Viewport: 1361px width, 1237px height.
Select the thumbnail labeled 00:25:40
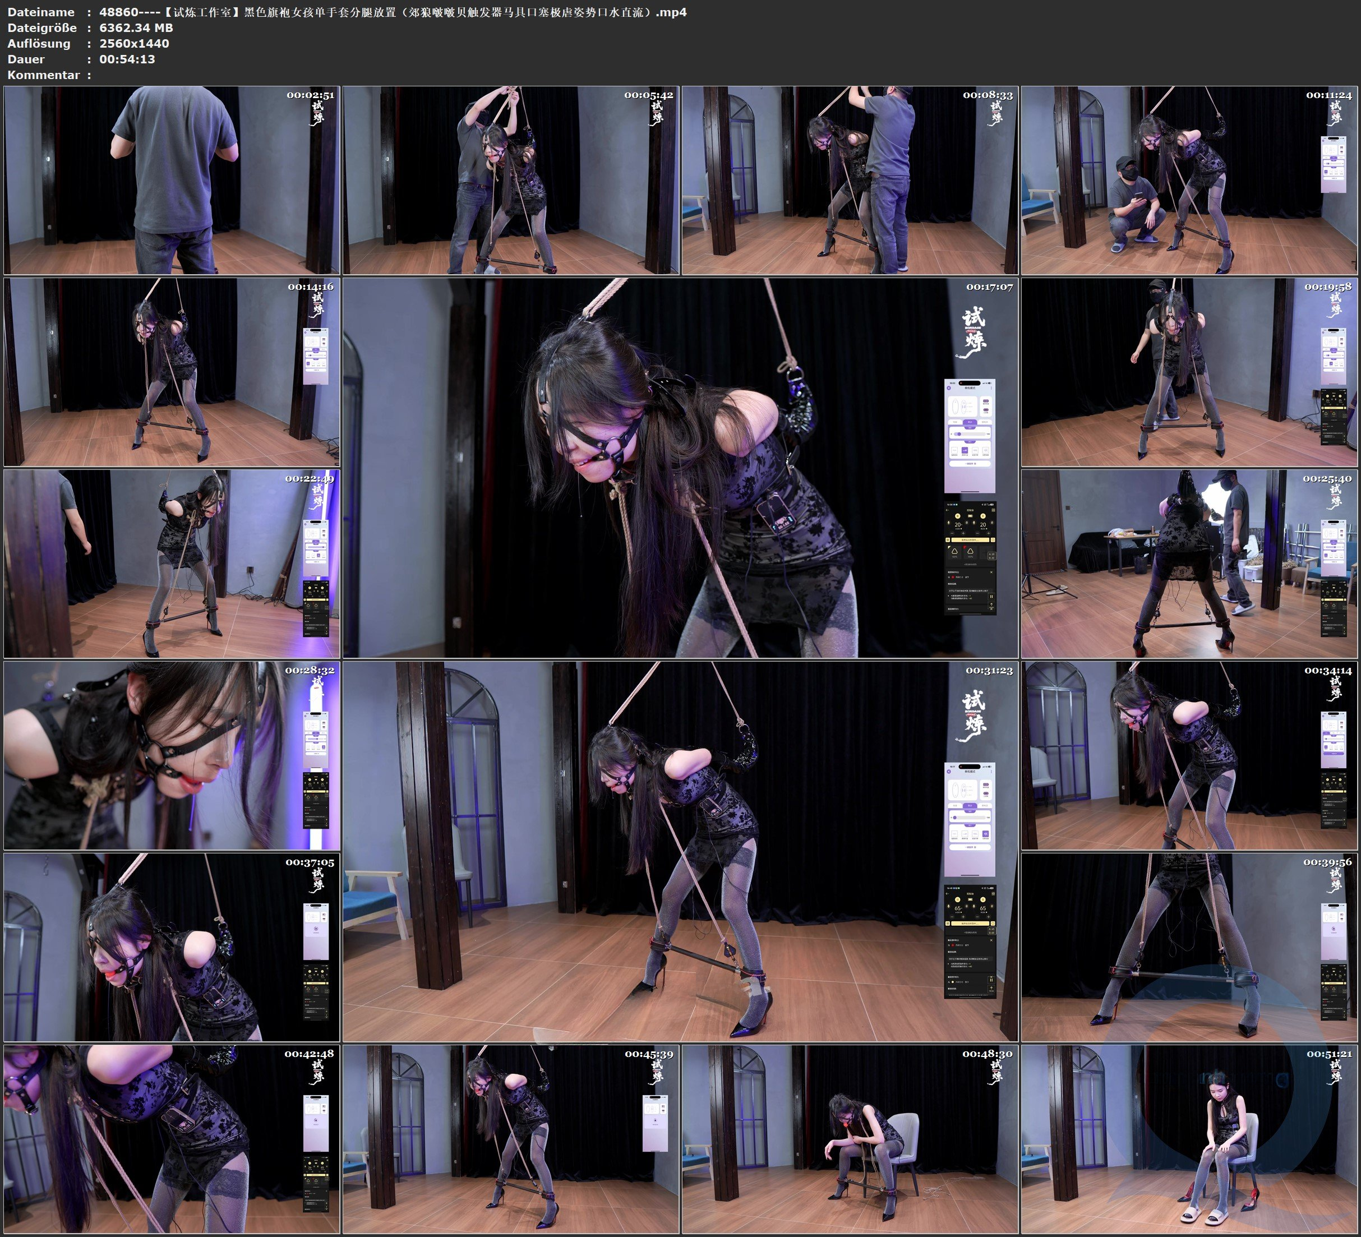click(1189, 564)
